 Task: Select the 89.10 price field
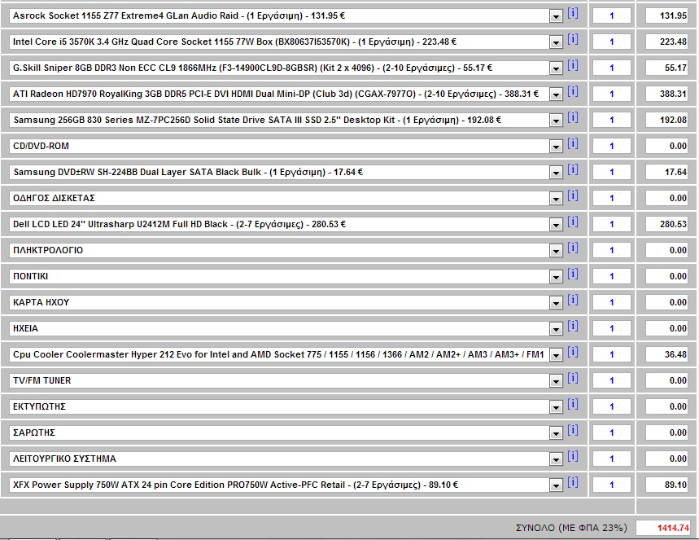click(667, 485)
